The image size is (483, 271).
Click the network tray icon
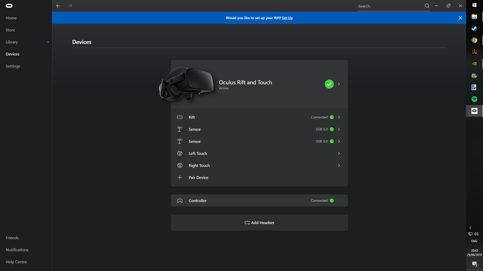pos(471,234)
